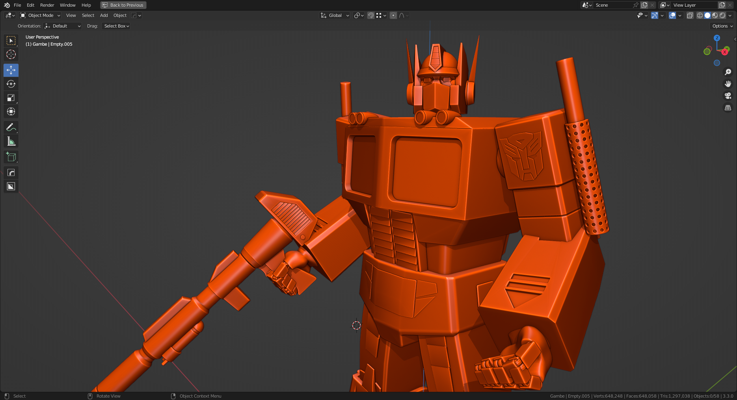The image size is (737, 400).
Task: Activate the Rotate tool
Action: tap(11, 84)
